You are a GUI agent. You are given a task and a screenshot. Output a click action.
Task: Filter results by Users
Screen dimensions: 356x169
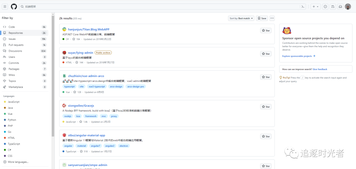pos(25,57)
